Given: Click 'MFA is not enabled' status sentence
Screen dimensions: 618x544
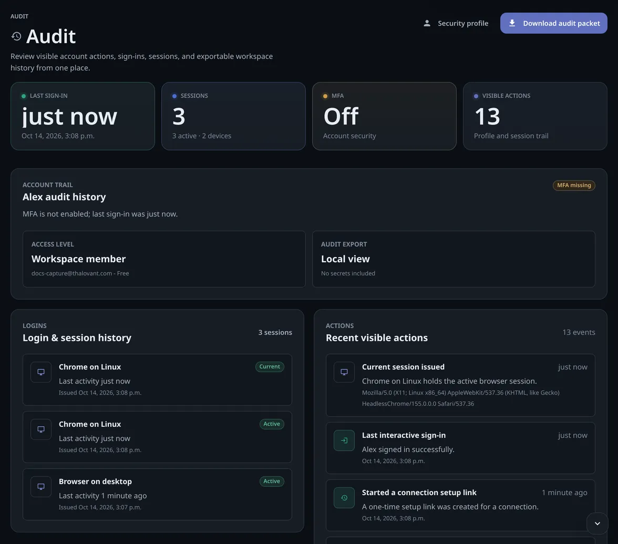Looking at the screenshot, I should pos(100,214).
